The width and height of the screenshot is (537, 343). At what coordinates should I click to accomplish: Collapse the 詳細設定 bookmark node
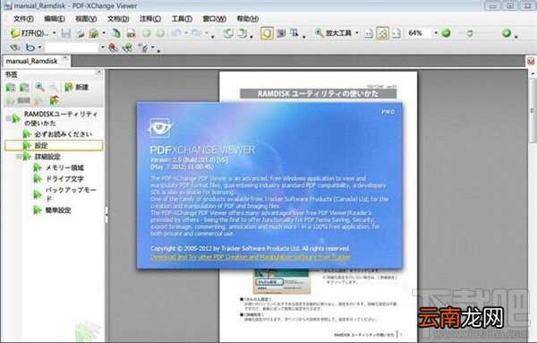click(x=19, y=157)
